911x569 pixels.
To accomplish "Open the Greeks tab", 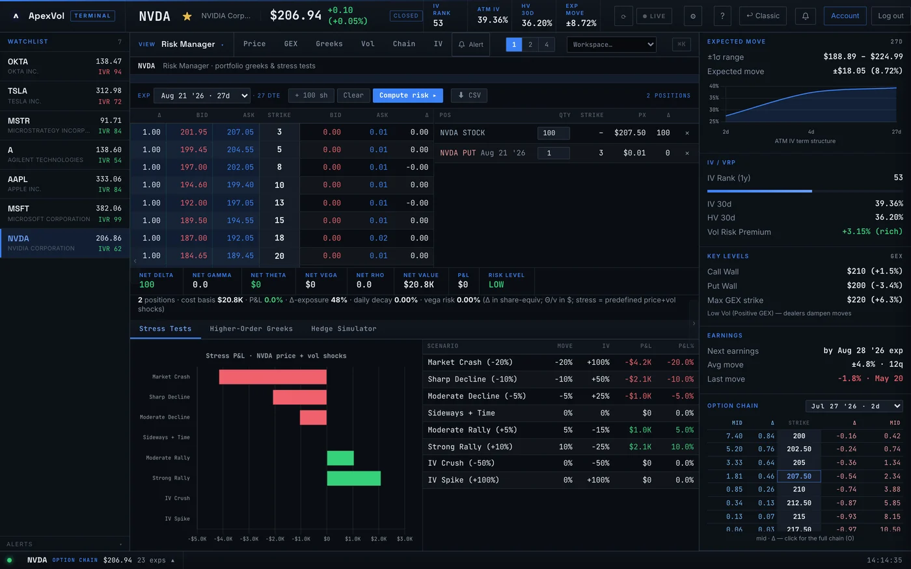I will coord(329,44).
